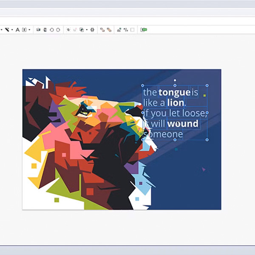The height and width of the screenshot is (255, 255).
Task: Click the bold word "wound" in quote
Action: coord(183,124)
